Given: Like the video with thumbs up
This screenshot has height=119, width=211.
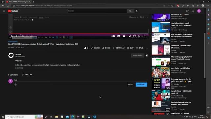Looking at the screenshot, I should 86,48.
